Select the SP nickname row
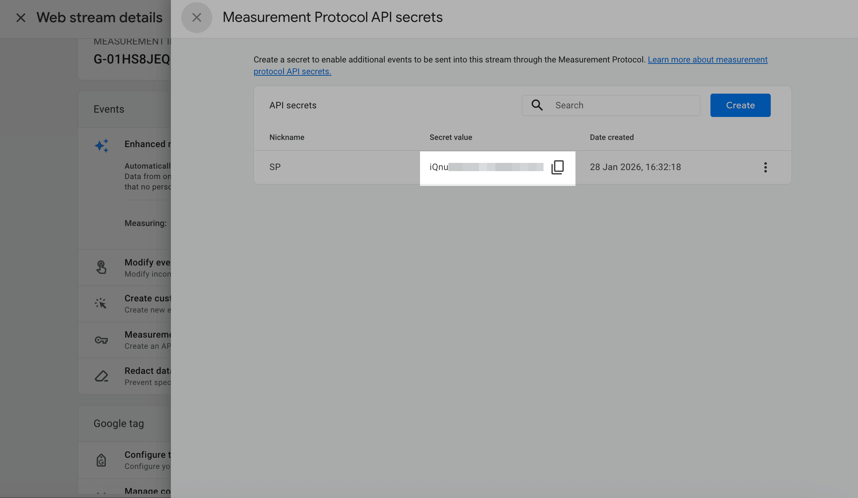 coord(275,167)
